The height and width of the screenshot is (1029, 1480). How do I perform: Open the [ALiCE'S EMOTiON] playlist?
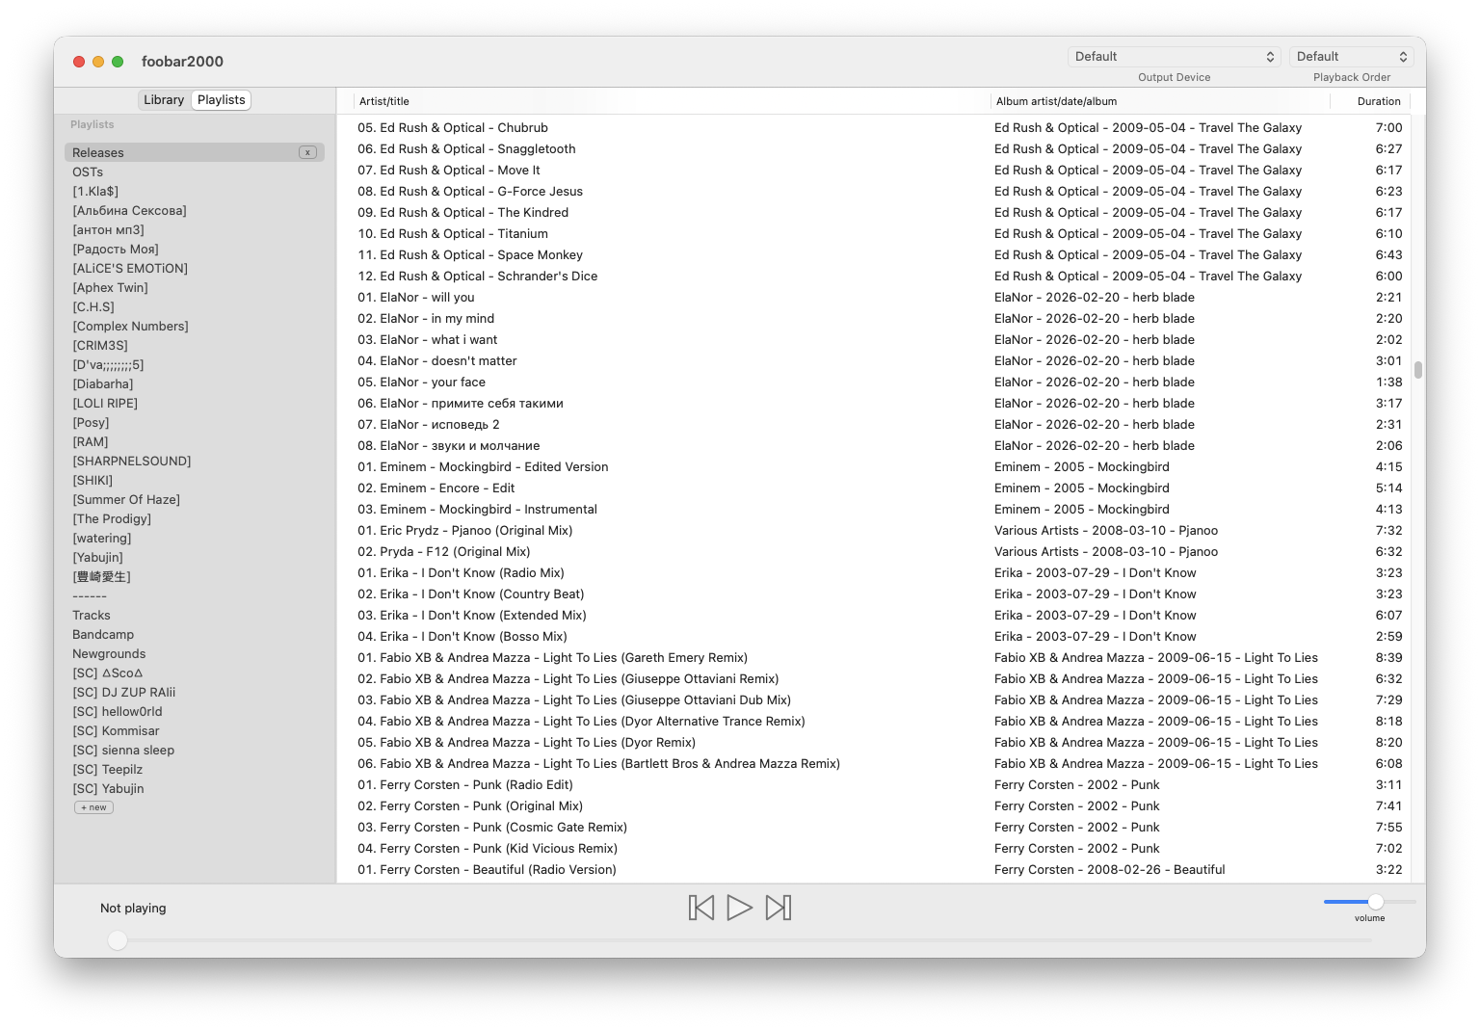pos(194,268)
